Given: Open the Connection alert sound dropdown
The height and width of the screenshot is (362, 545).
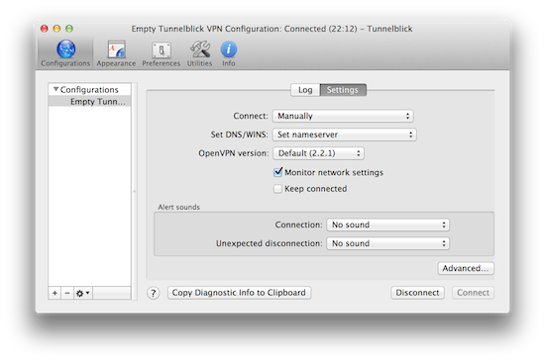Looking at the screenshot, I should pyautogui.click(x=387, y=225).
